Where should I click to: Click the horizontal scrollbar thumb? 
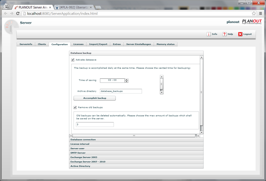(x=134, y=136)
